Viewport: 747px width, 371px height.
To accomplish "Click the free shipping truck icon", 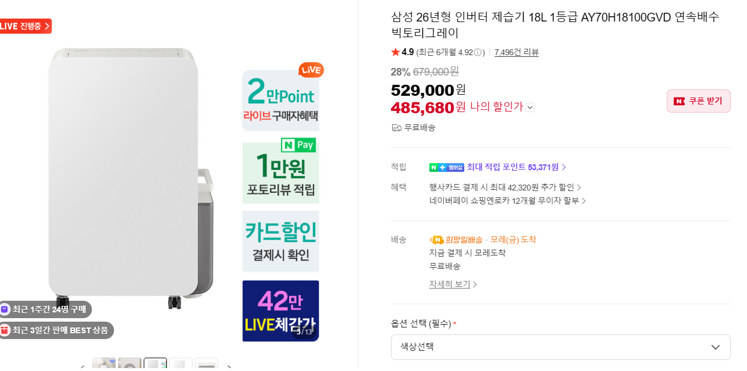I will tap(396, 128).
